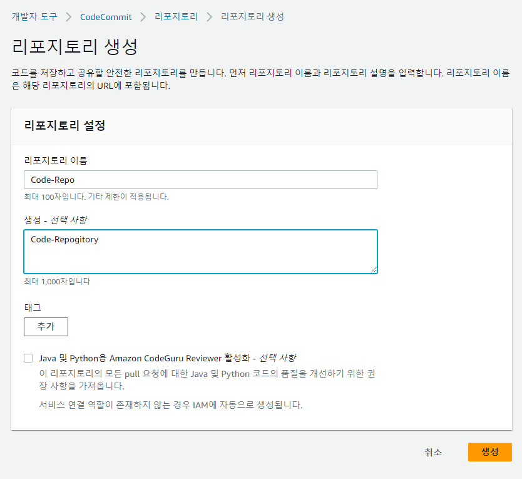Open the 리포지토리 breadcrumb link
The width and height of the screenshot is (522, 479).
coord(176,17)
